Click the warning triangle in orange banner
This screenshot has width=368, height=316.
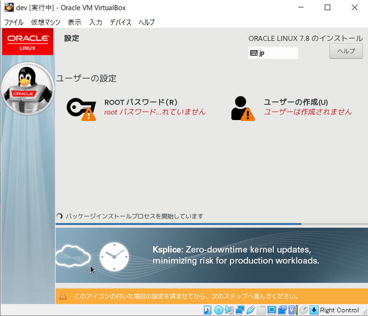[63, 296]
